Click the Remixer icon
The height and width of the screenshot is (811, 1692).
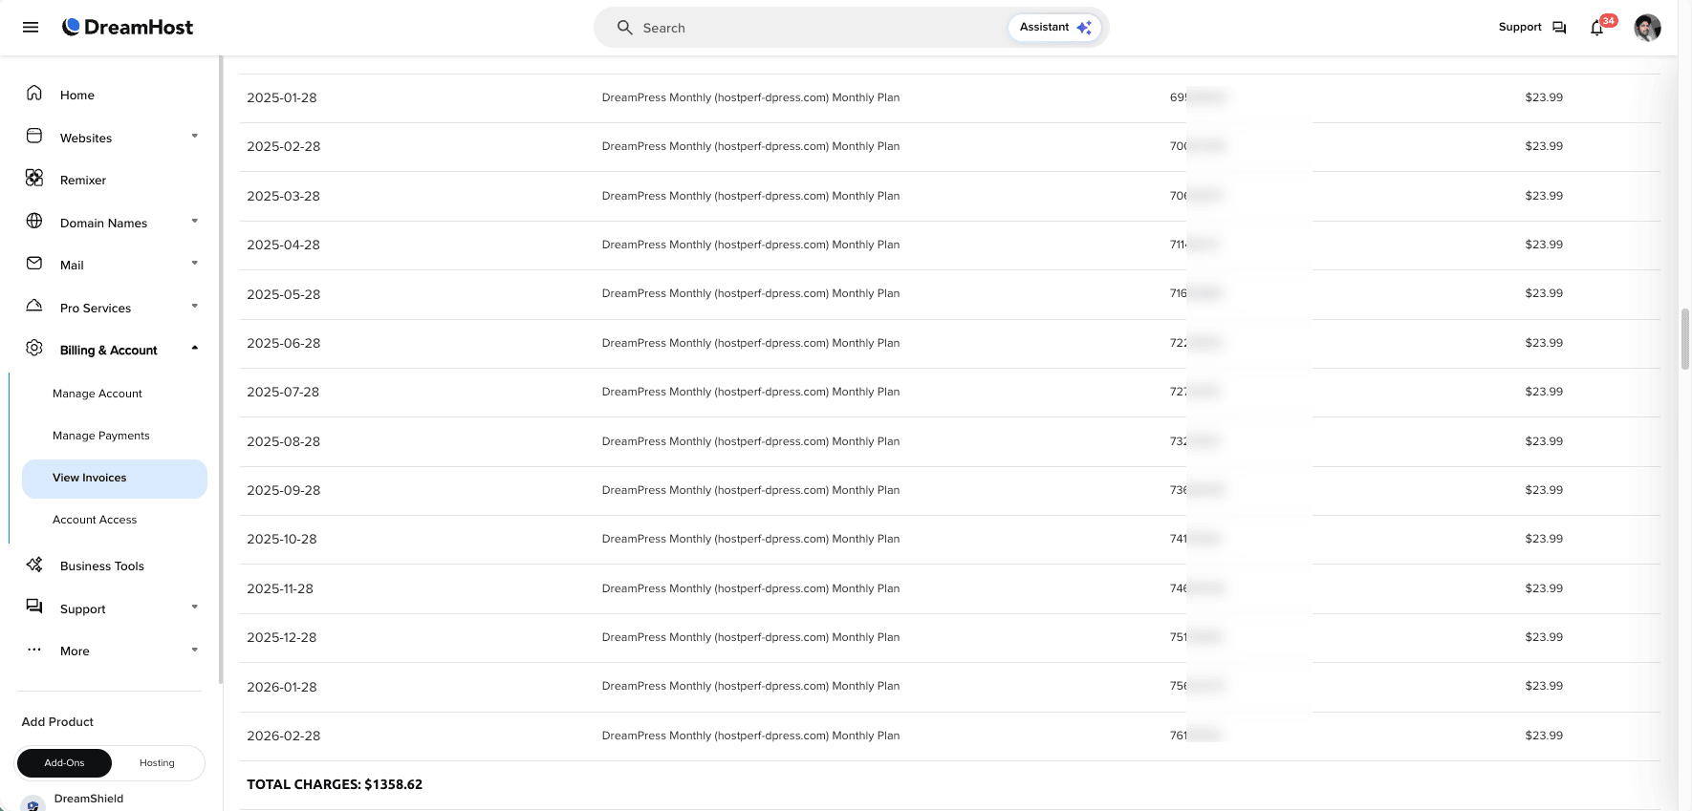(x=34, y=179)
